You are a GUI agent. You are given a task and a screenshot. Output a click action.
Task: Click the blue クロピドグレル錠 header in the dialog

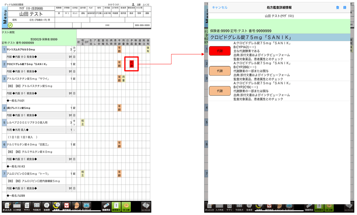279,37
